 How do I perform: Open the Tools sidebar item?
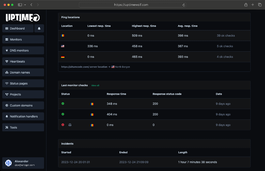click(x=23, y=127)
